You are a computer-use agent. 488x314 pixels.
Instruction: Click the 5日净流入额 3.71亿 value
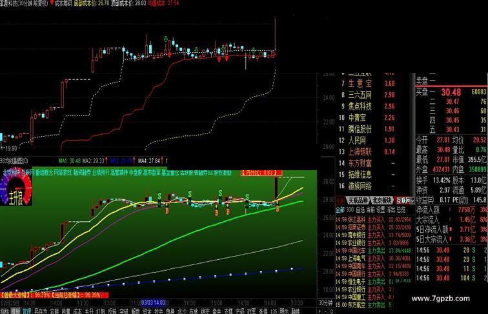tap(467, 230)
